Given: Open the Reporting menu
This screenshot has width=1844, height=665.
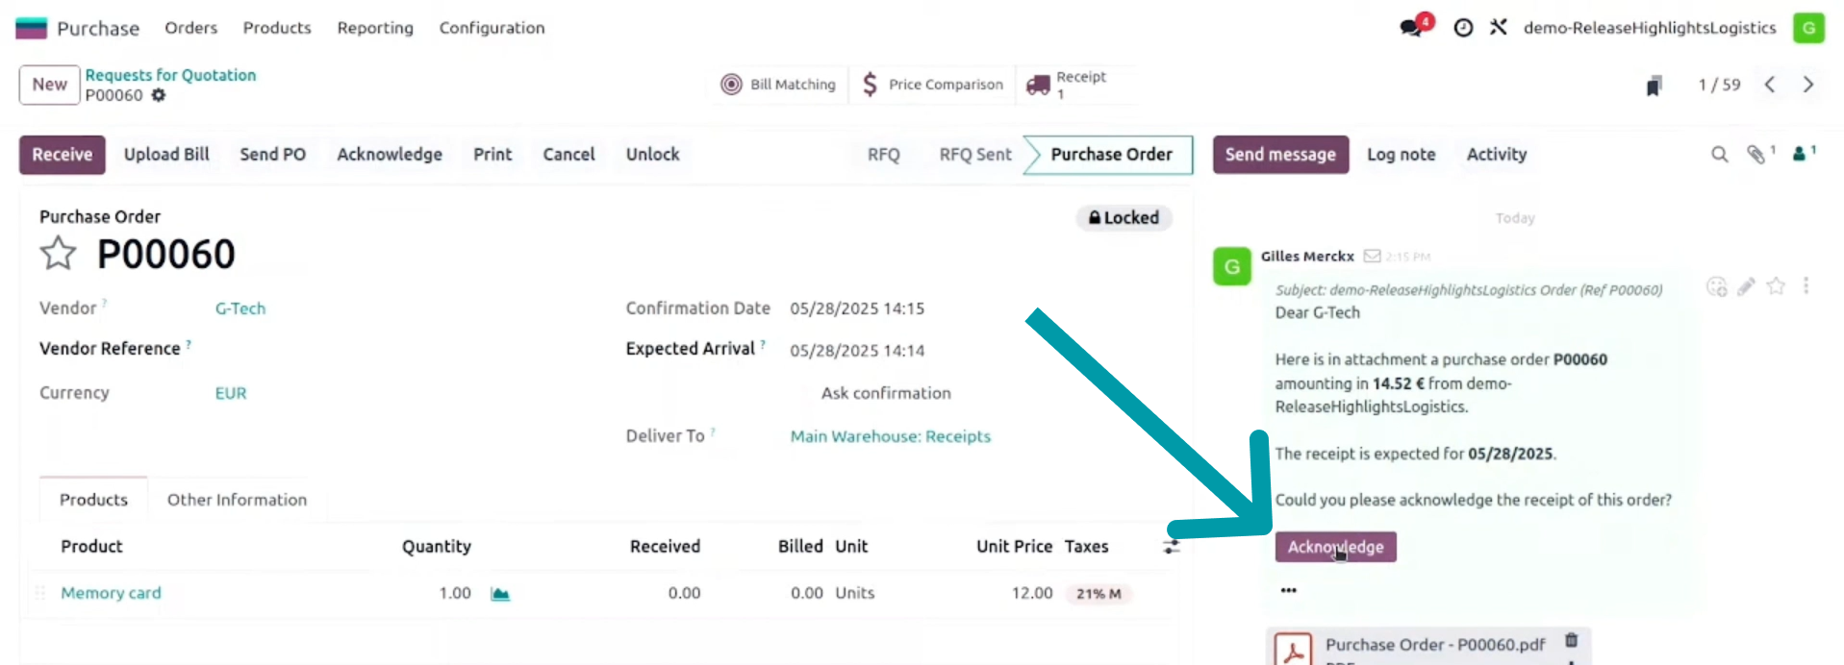Looking at the screenshot, I should (x=375, y=28).
